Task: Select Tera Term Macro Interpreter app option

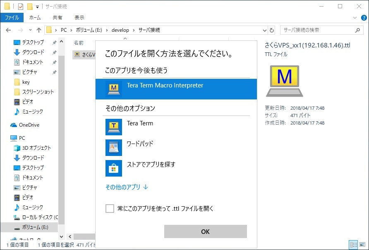Action: click(x=176, y=89)
